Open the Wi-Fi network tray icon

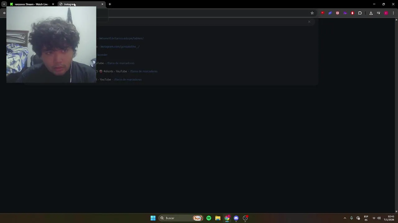pos(374,218)
